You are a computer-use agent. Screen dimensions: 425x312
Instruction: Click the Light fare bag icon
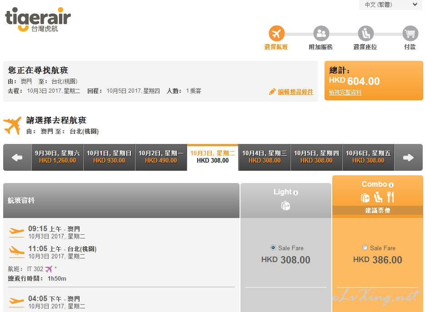286,206
